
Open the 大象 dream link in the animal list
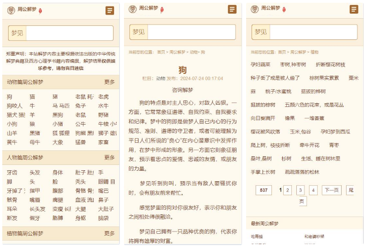coord(57,142)
